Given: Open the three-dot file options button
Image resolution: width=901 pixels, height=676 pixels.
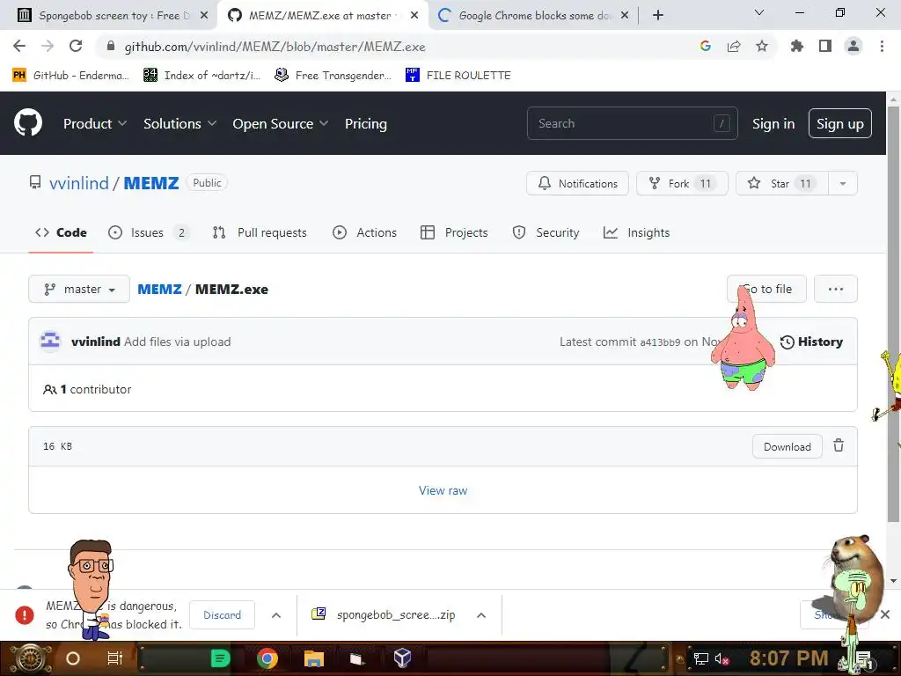Looking at the screenshot, I should [836, 289].
